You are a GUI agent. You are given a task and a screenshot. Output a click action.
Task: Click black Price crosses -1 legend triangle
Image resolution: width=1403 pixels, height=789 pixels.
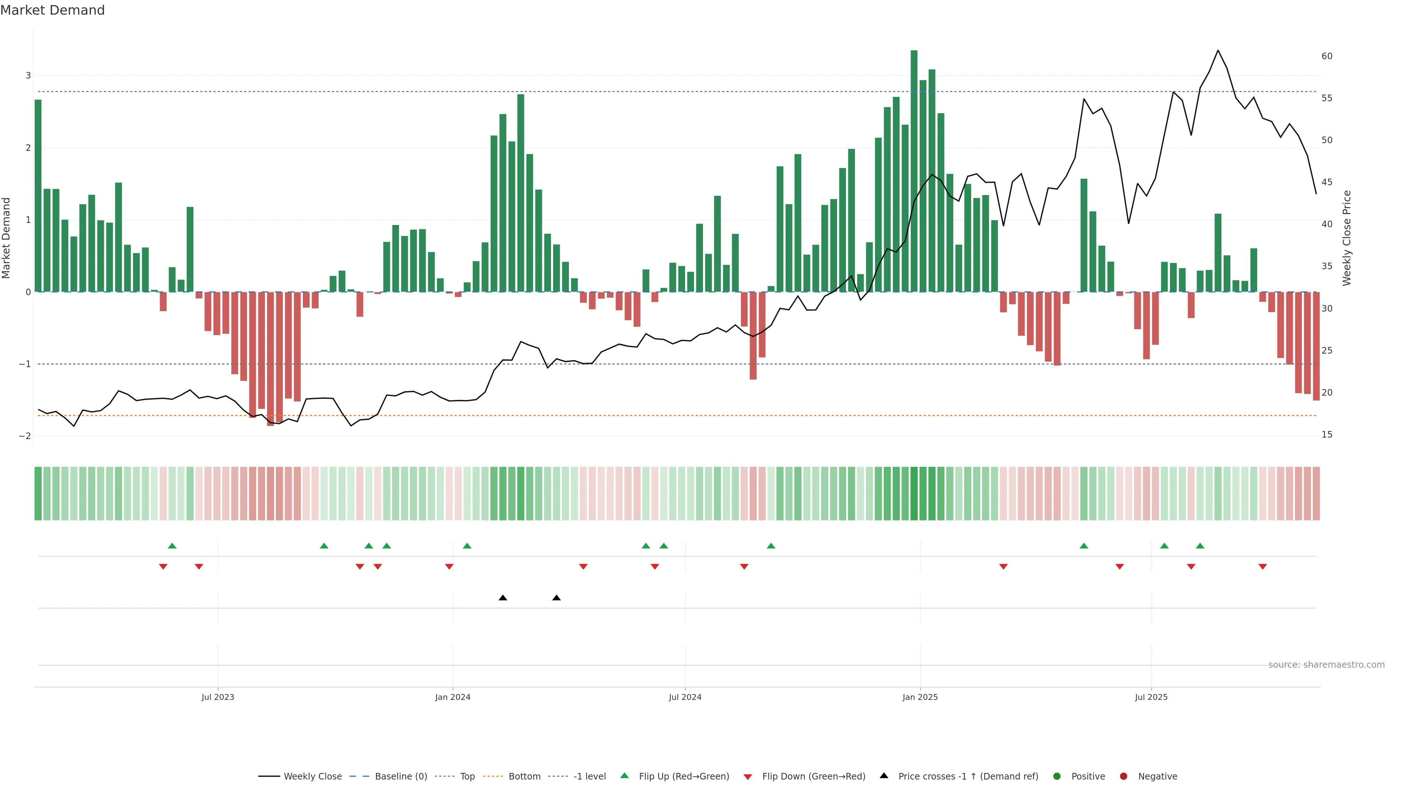[884, 775]
